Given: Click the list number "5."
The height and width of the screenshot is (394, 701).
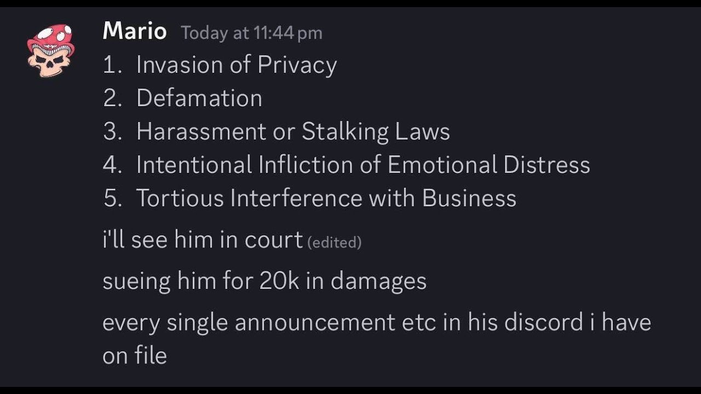Looking at the screenshot, I should click(112, 198).
